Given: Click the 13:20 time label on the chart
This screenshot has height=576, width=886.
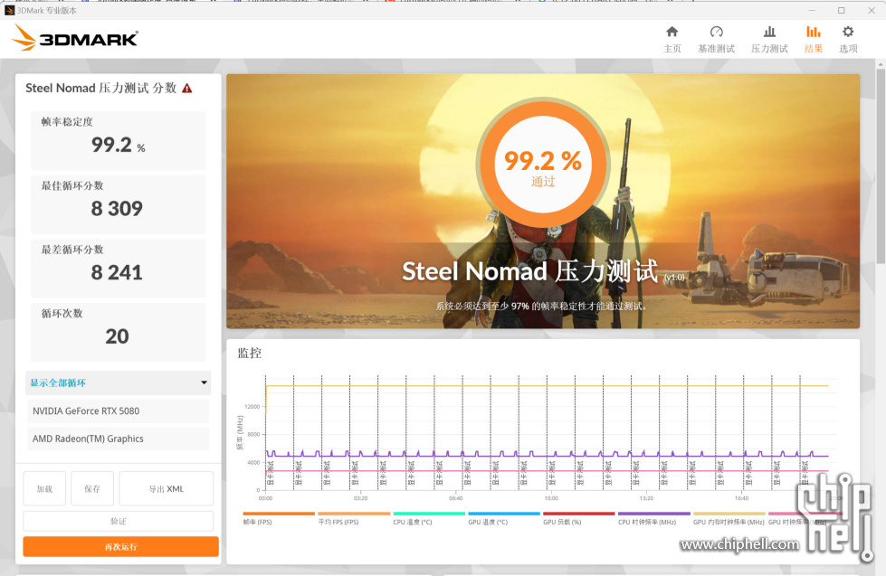Looking at the screenshot, I should point(646,498).
